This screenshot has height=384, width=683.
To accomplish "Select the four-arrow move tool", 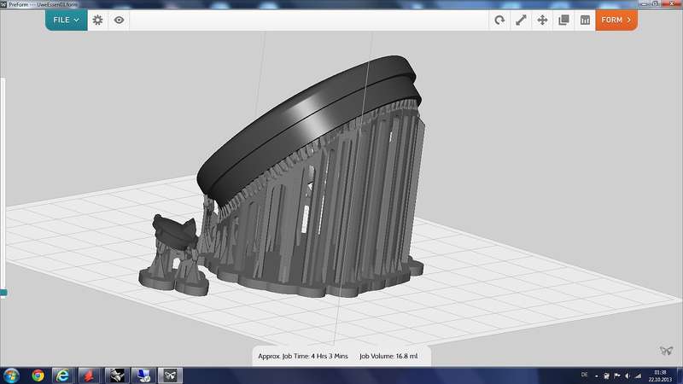I will pos(542,20).
